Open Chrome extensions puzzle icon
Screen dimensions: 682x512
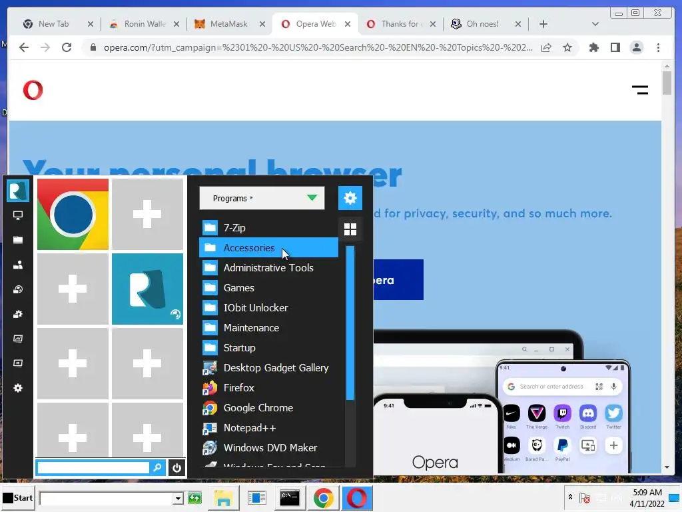tap(593, 47)
